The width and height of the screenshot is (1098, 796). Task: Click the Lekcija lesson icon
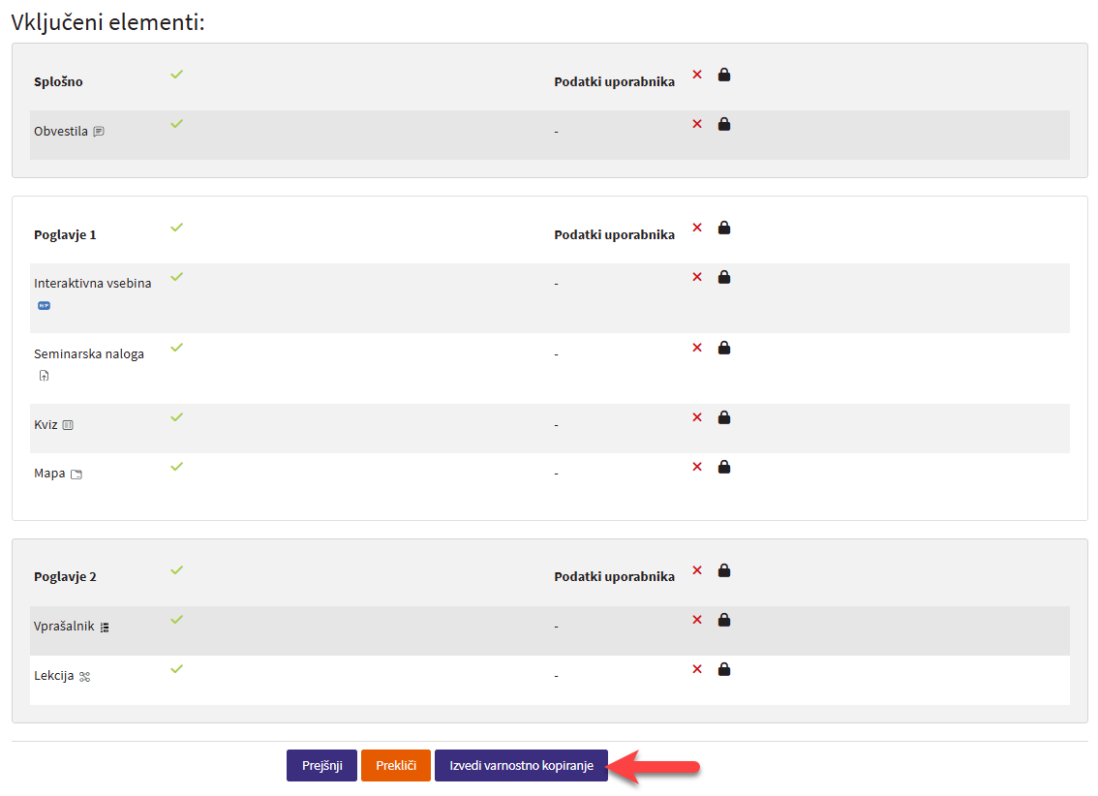(84, 677)
